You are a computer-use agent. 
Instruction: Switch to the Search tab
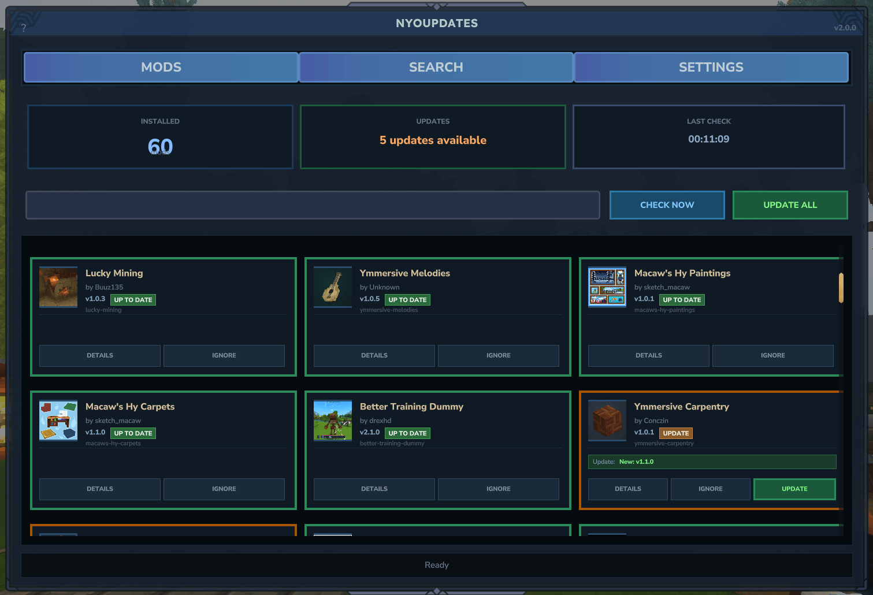(x=436, y=67)
